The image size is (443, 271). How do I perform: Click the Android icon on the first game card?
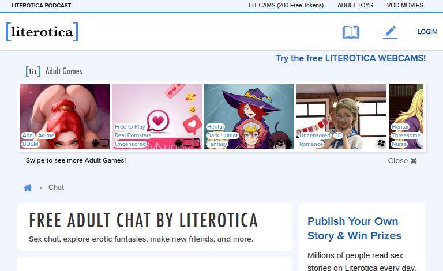(x=95, y=143)
